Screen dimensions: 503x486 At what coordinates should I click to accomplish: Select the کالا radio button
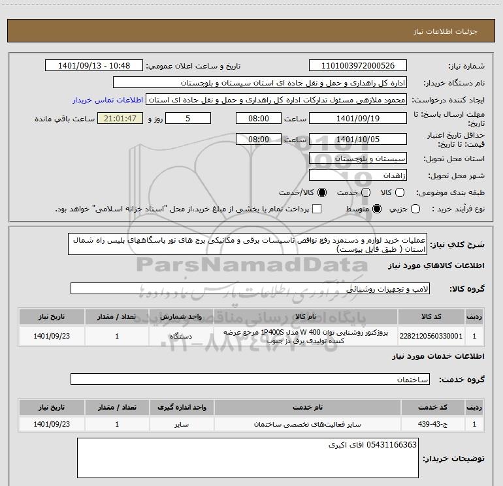[x=400, y=192]
